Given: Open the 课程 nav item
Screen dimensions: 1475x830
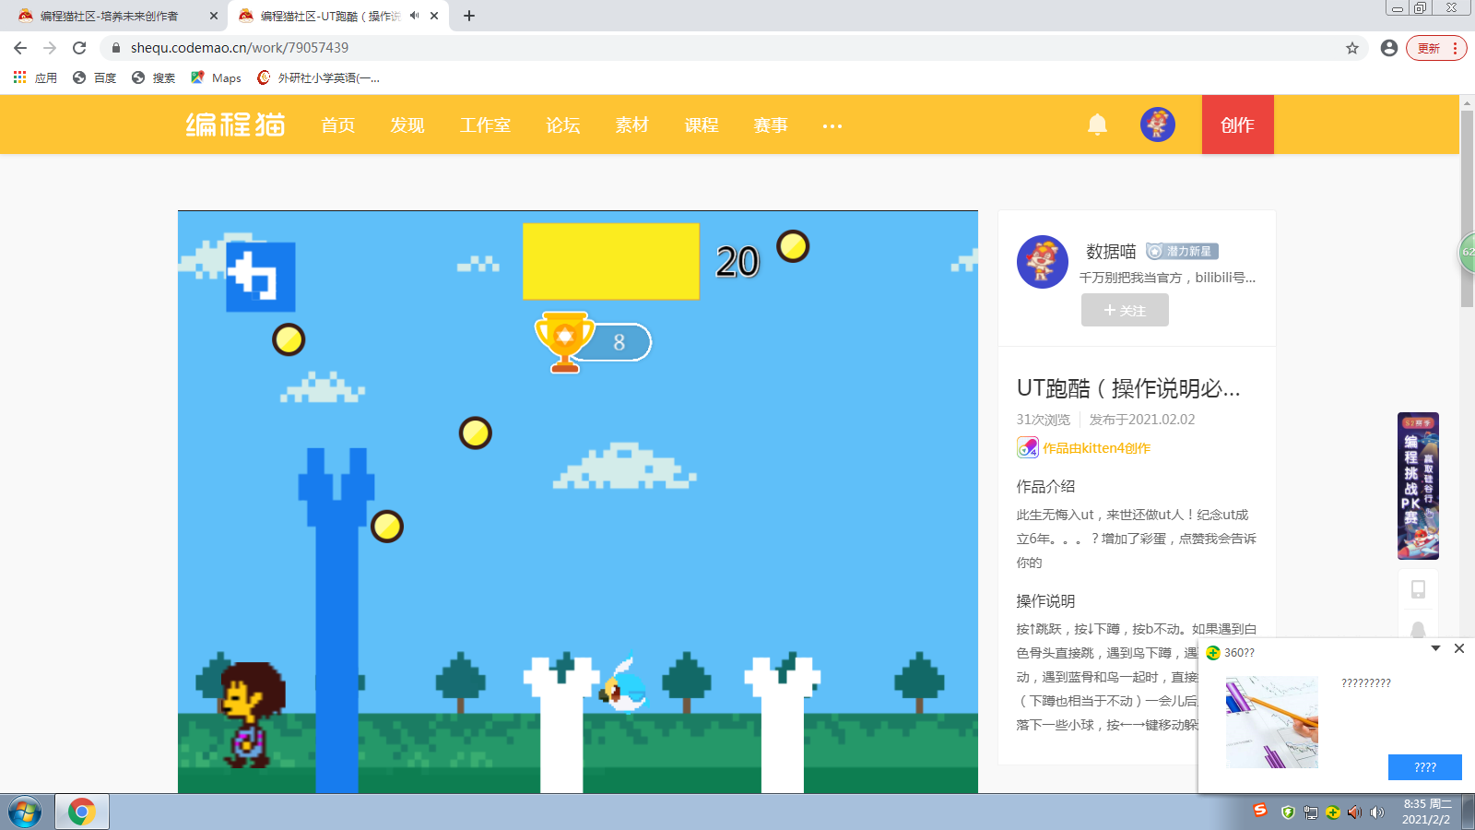Looking at the screenshot, I should click(x=702, y=125).
